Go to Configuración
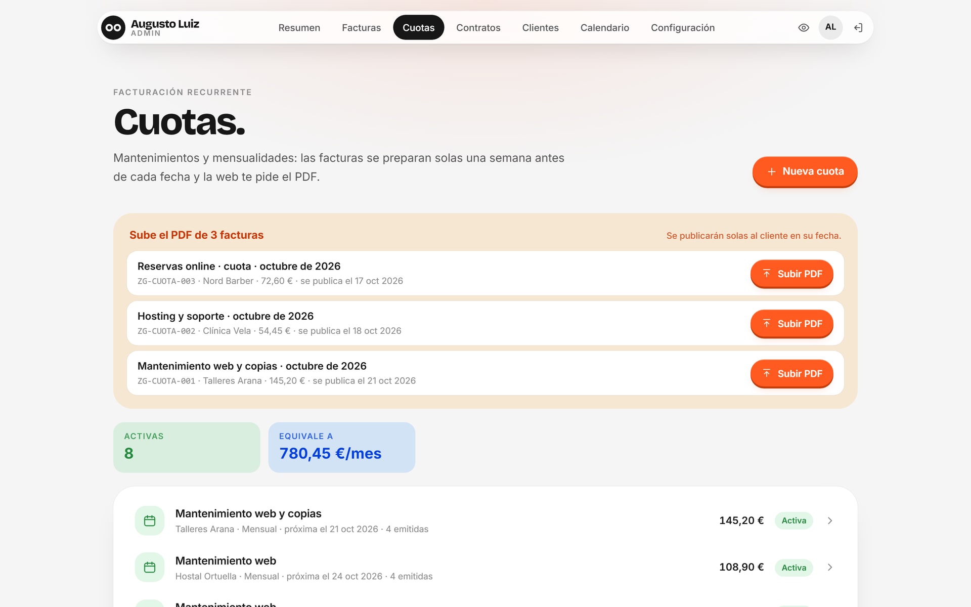The width and height of the screenshot is (971, 607). pyautogui.click(x=682, y=27)
